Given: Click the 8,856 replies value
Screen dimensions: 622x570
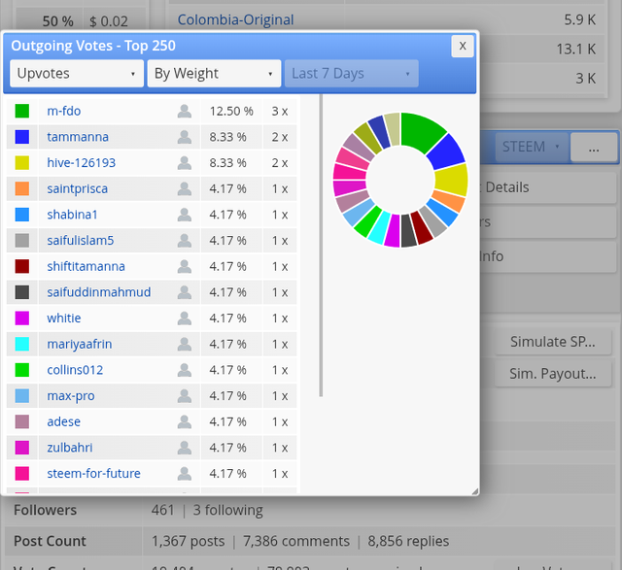Looking at the screenshot, I should tap(408, 541).
